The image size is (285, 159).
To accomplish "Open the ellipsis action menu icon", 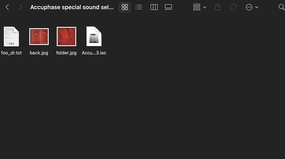I will tap(249, 7).
